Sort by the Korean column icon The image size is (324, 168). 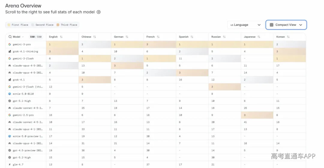click(288, 37)
